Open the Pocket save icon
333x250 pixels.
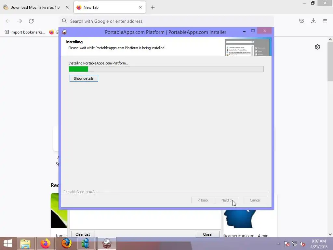click(302, 21)
